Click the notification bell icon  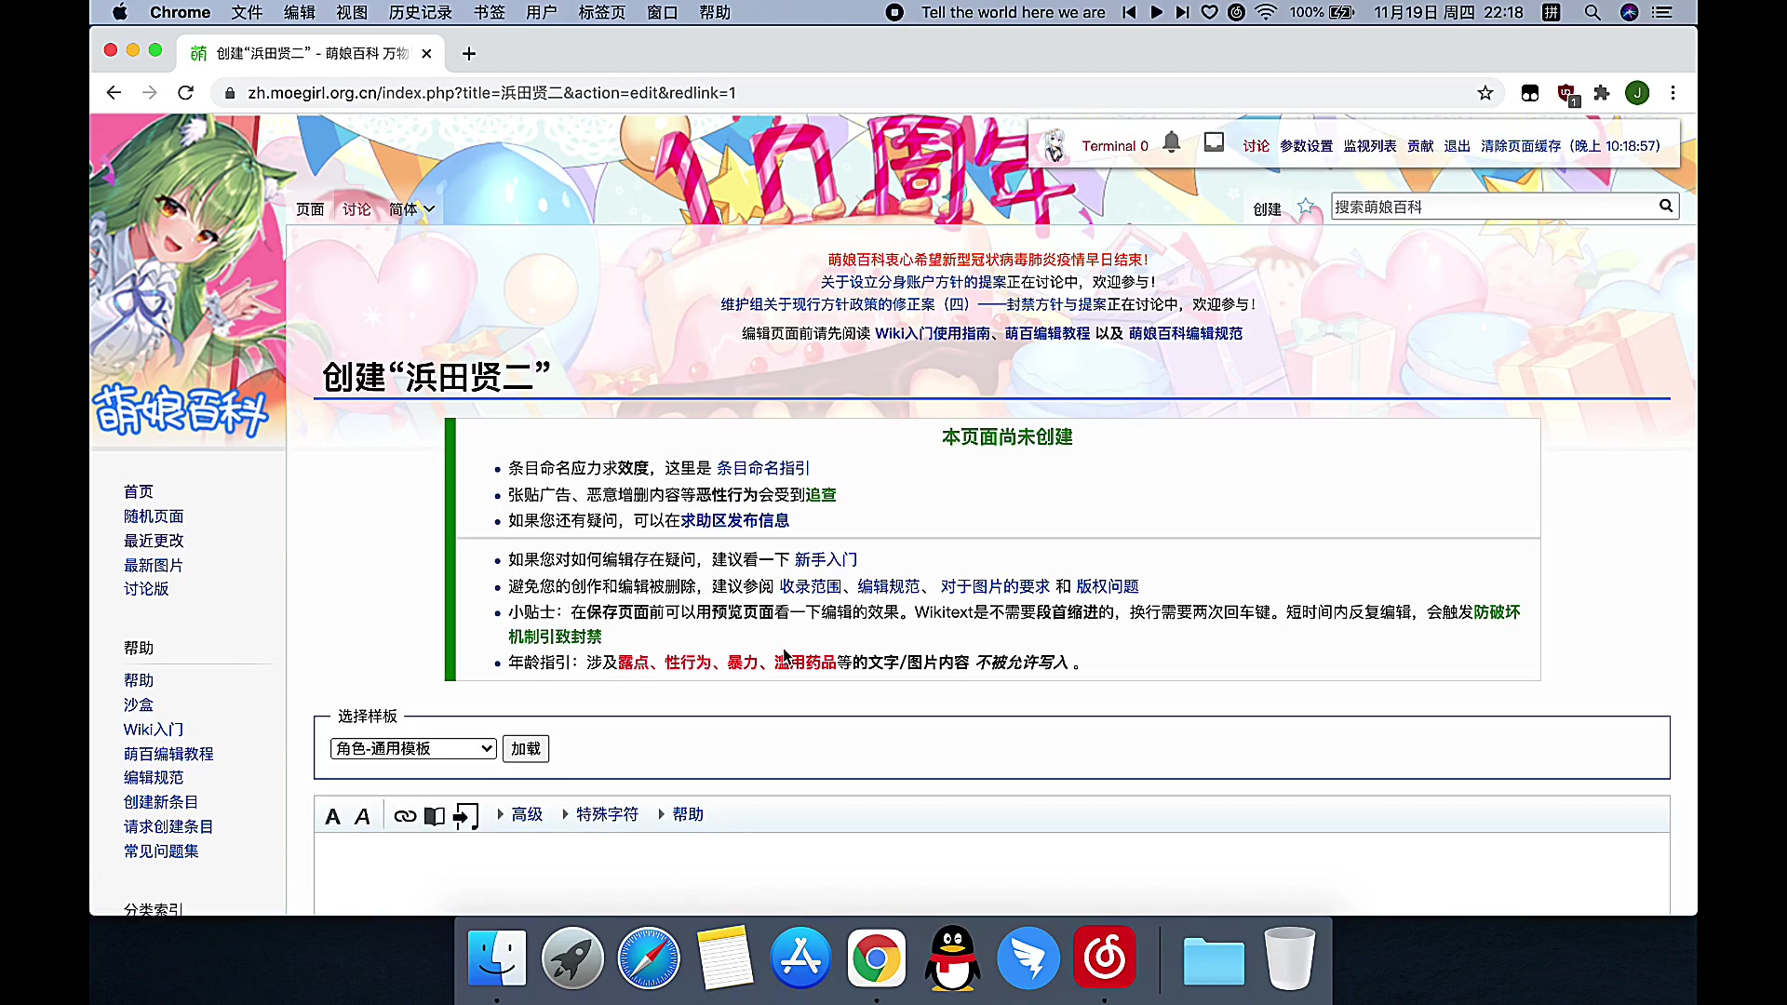pyautogui.click(x=1171, y=145)
